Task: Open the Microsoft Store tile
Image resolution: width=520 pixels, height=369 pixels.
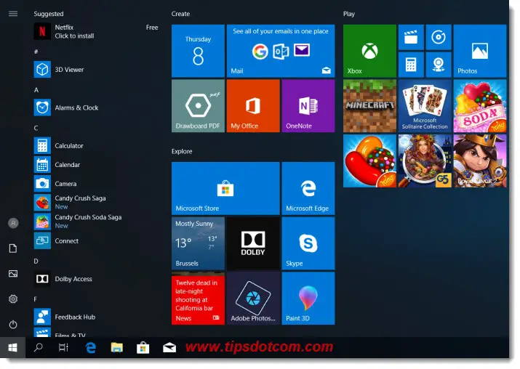Action: [x=225, y=188]
